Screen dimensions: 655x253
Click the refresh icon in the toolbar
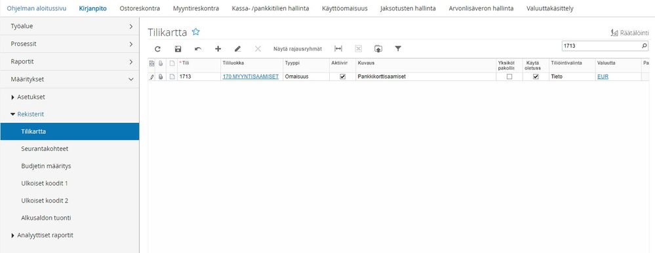(x=157, y=49)
